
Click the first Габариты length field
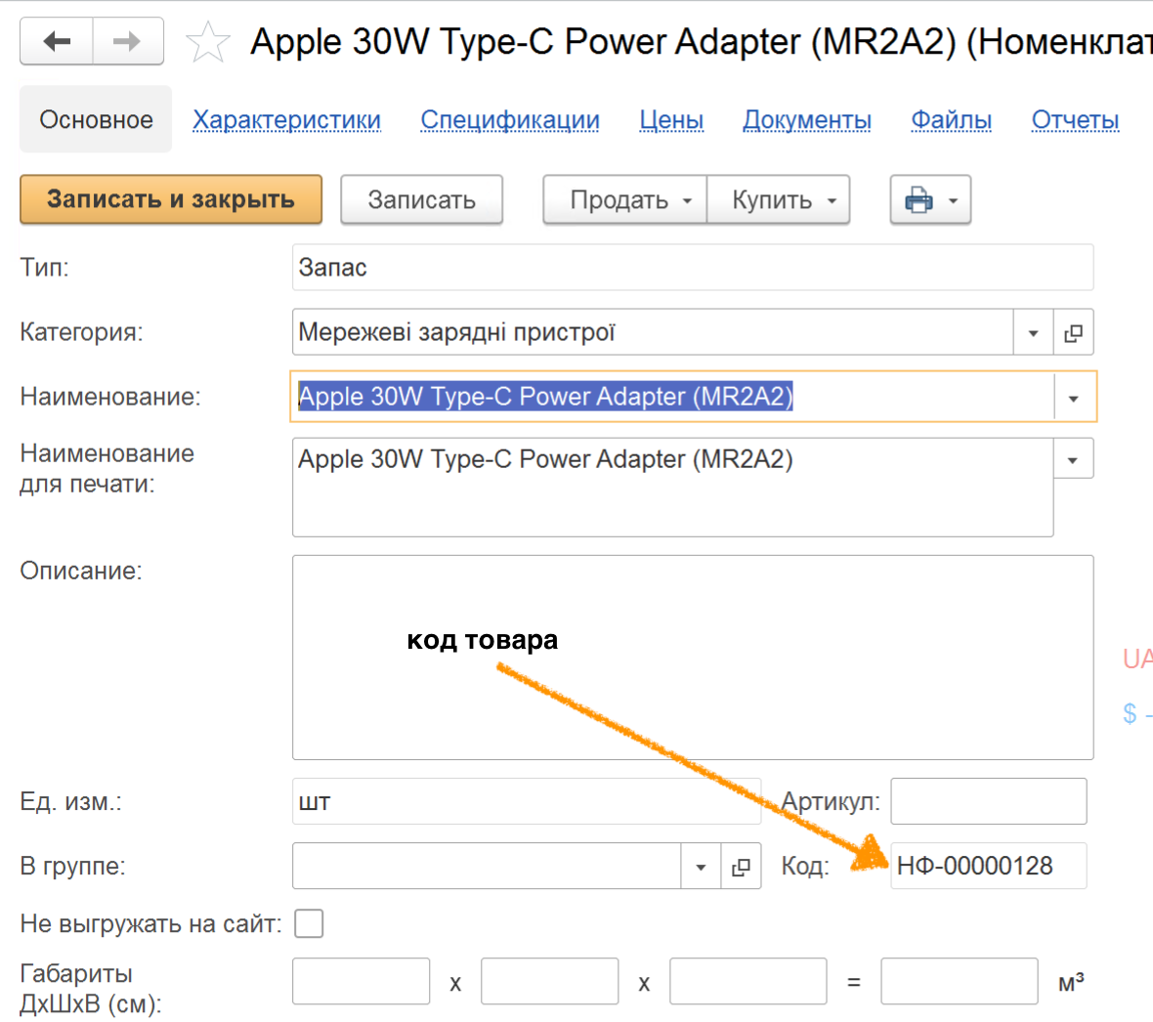point(362,982)
